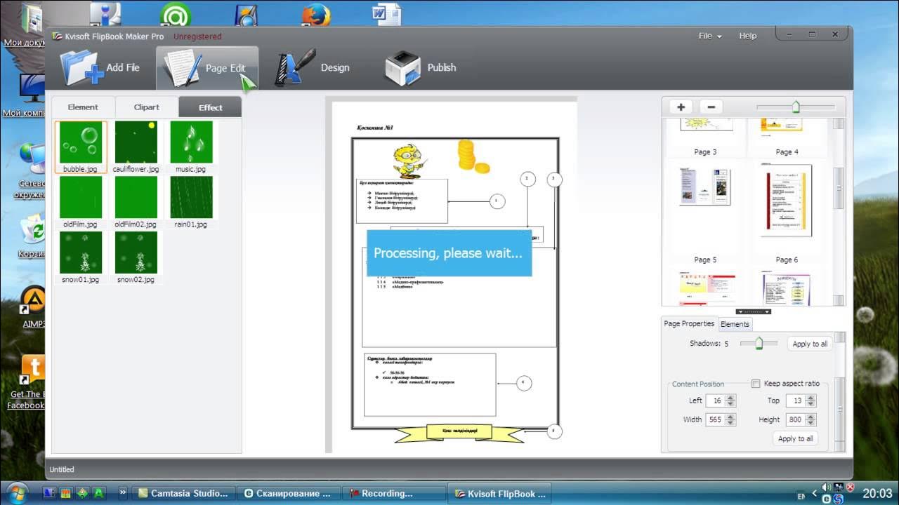Adjust the thumbnail zoom slider
Screen dimensions: 899x505
(x=796, y=107)
